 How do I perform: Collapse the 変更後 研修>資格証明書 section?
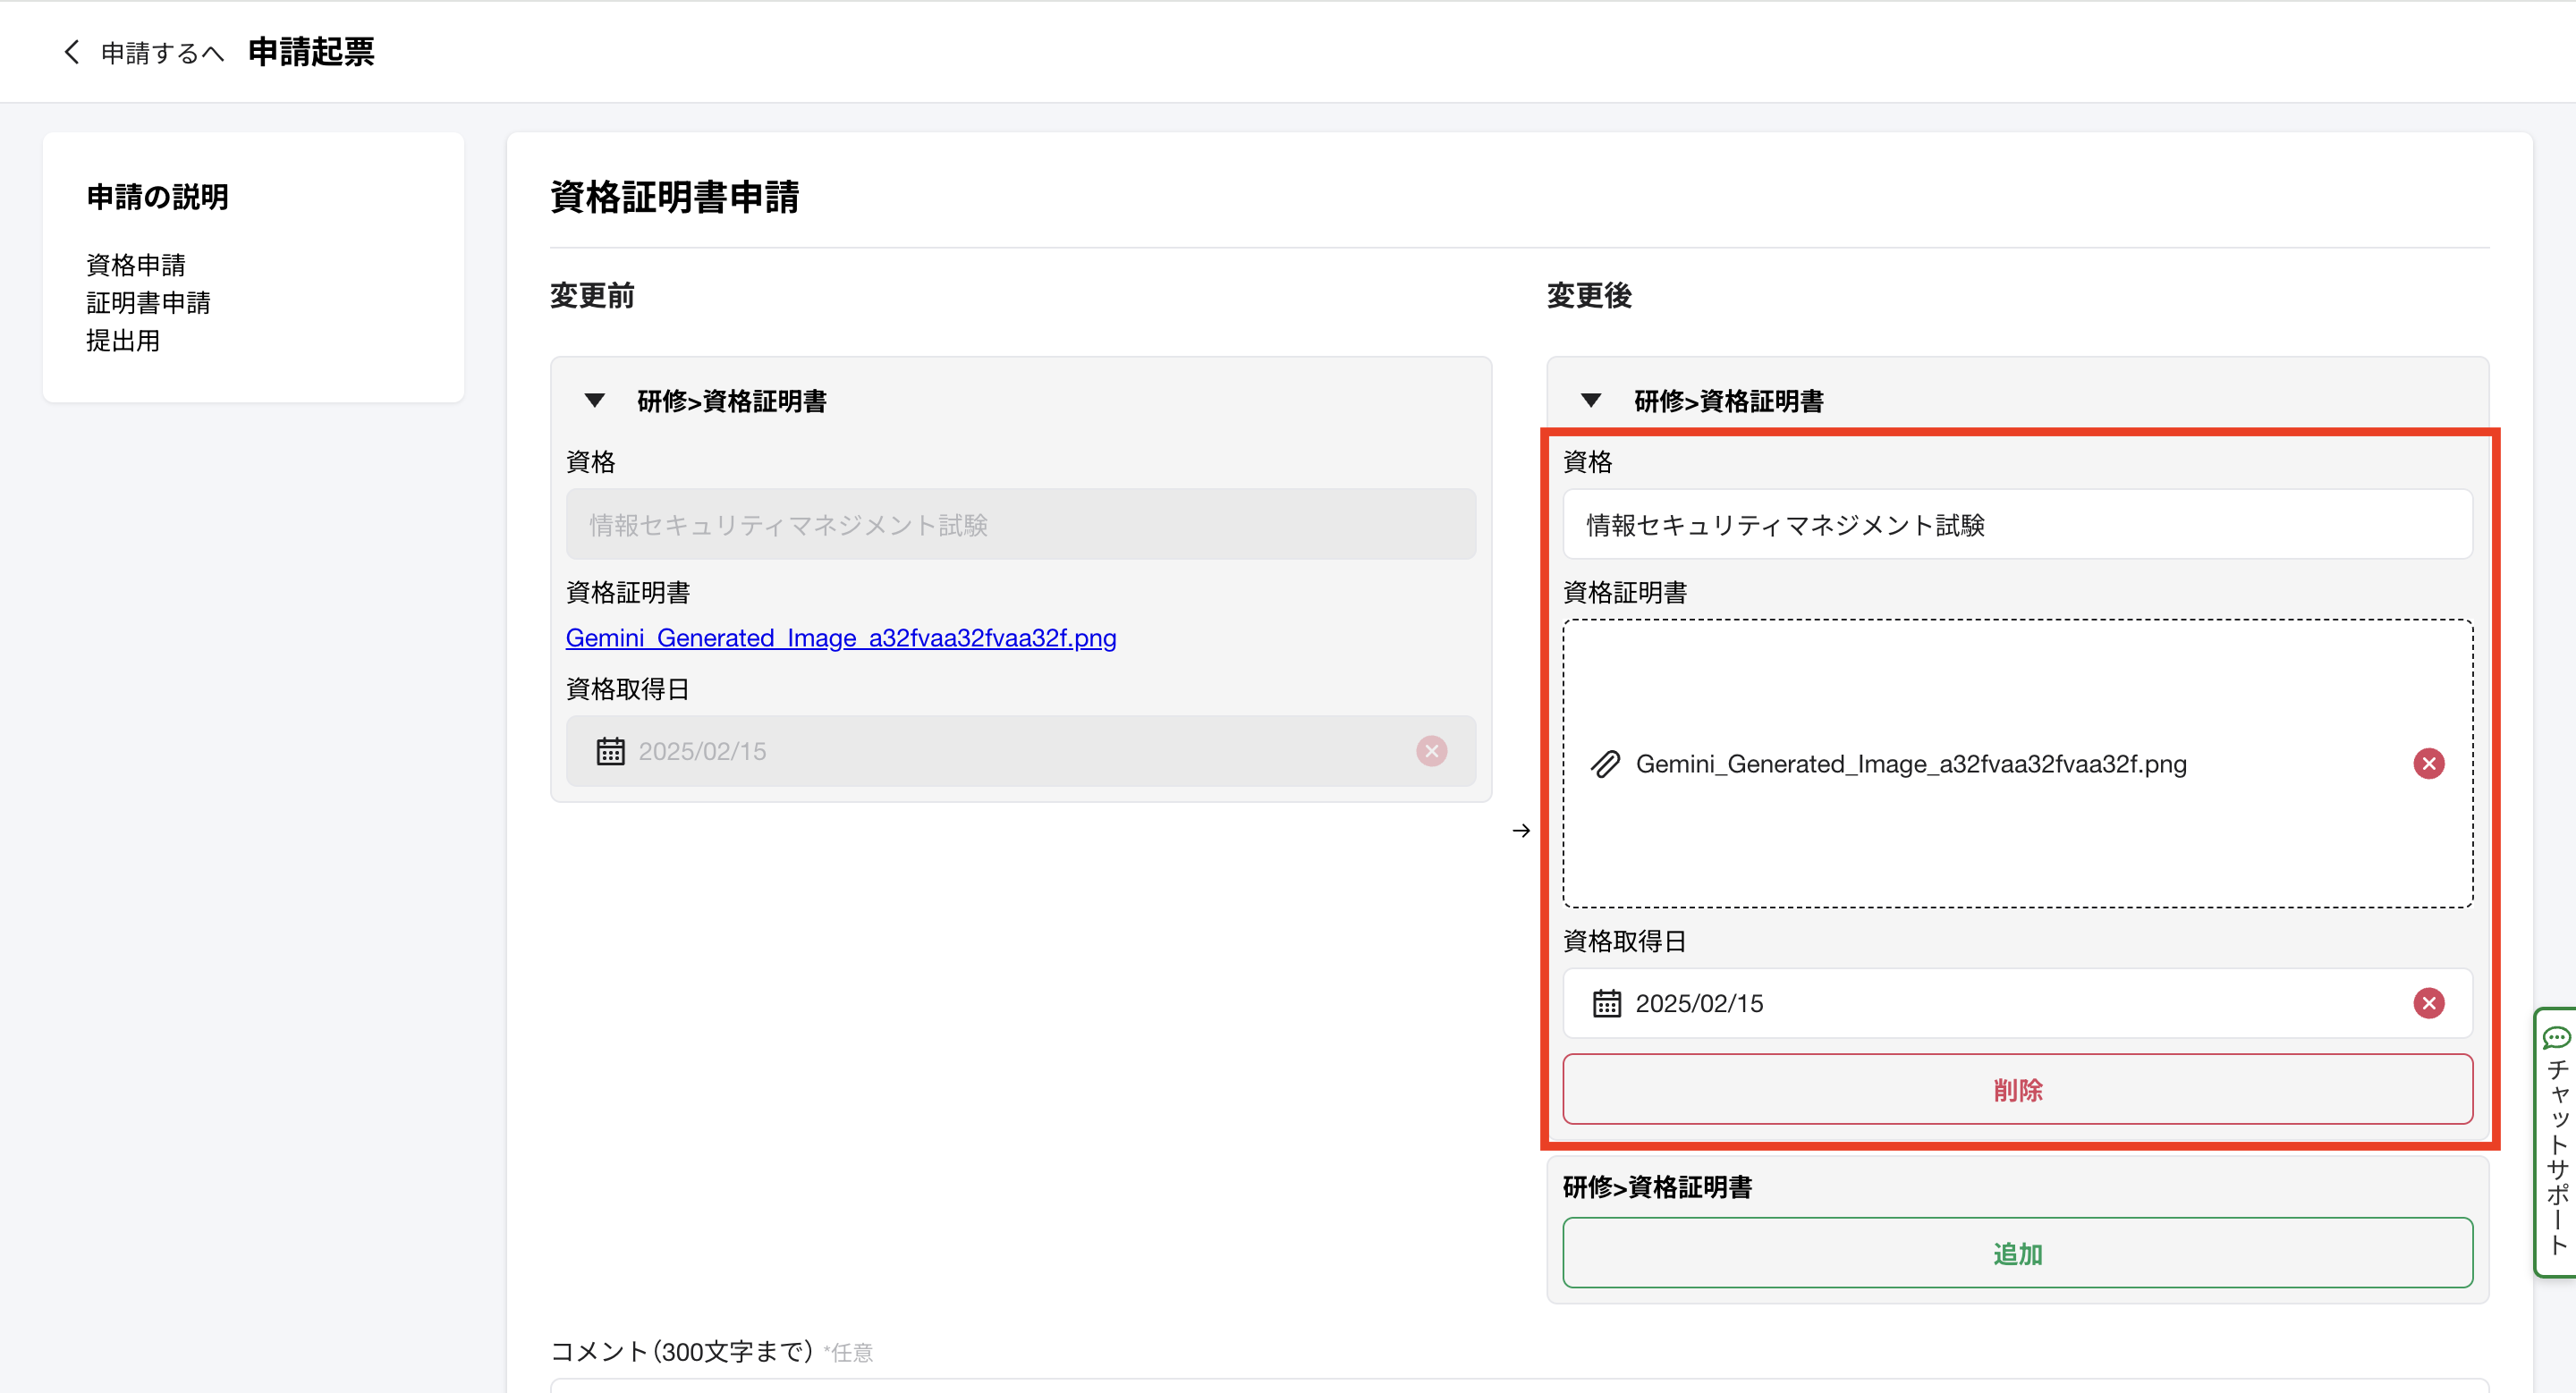click(x=1591, y=401)
